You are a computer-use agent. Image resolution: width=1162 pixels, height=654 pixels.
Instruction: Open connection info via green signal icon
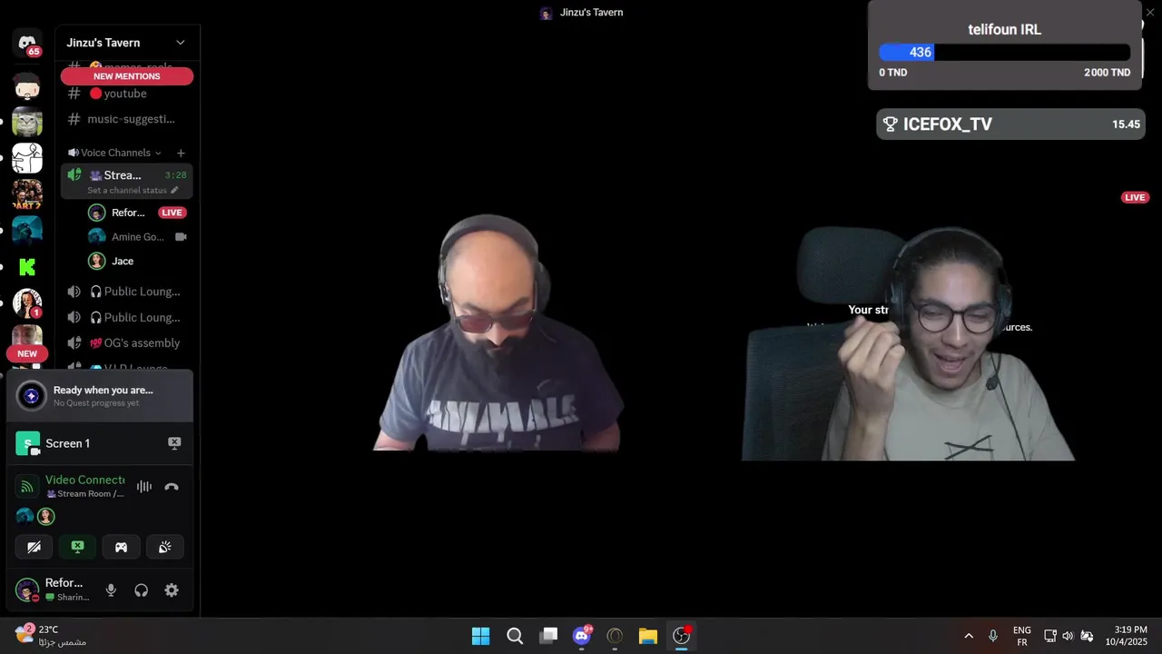point(27,487)
